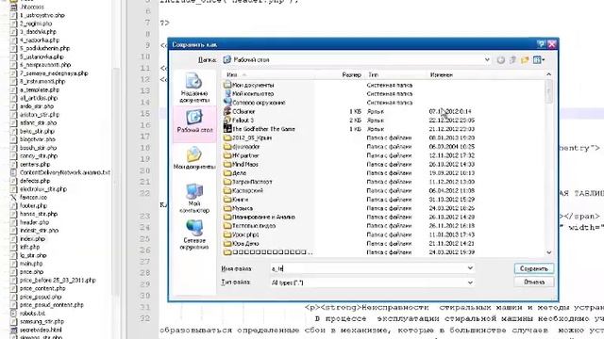Open centers.php in editor file panel

pos(35,164)
